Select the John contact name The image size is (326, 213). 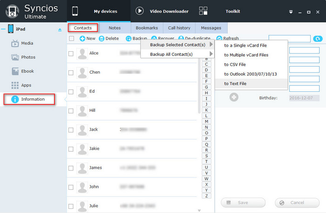pyautogui.click(x=94, y=187)
